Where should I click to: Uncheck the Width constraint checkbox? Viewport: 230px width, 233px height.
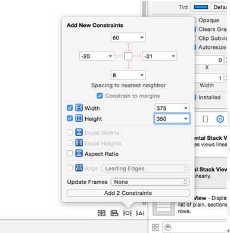tap(70, 108)
